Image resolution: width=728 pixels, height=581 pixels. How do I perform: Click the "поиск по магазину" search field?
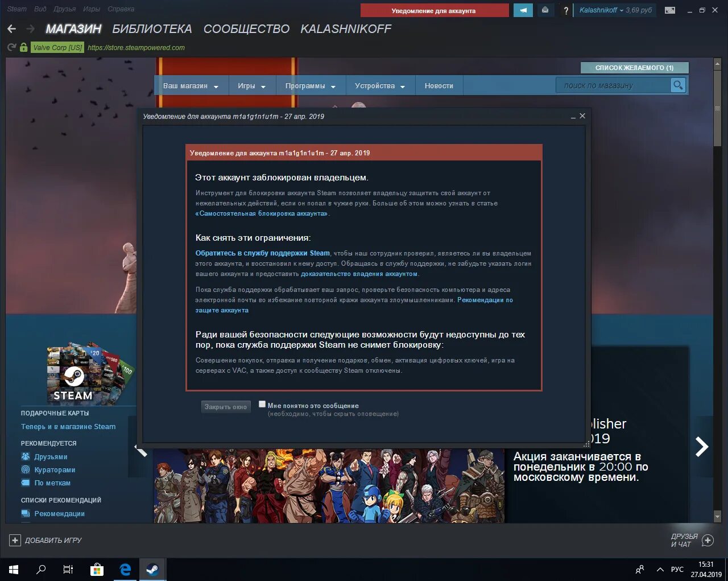613,85
